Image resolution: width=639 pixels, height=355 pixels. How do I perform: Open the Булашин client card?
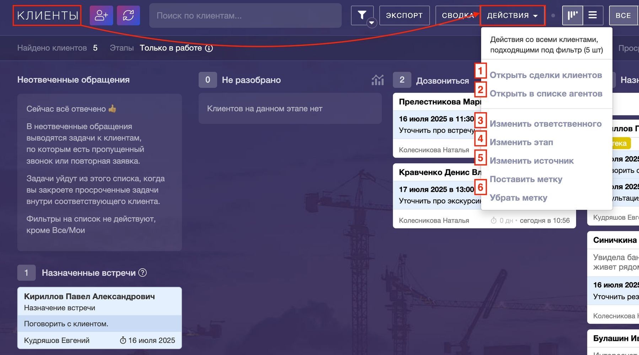coord(613,342)
